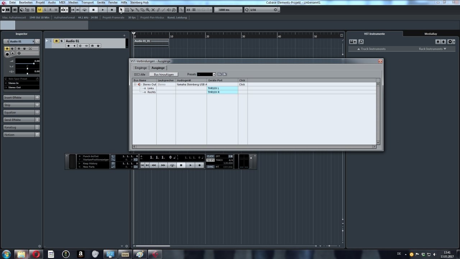Select the Mute X tool
Image resolution: width=460 pixels, height=259 pixels.
pyautogui.click(x=153, y=10)
